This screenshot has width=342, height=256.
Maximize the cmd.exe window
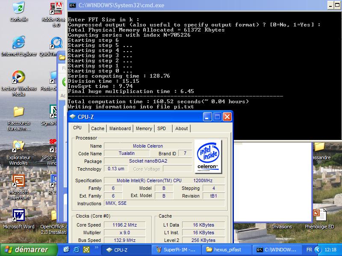tap(337, 6)
